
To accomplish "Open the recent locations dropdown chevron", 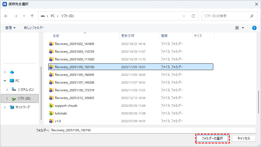I will [x=24, y=16].
